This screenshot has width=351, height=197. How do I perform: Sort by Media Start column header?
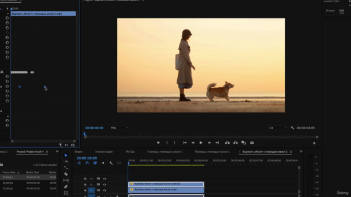(32, 172)
